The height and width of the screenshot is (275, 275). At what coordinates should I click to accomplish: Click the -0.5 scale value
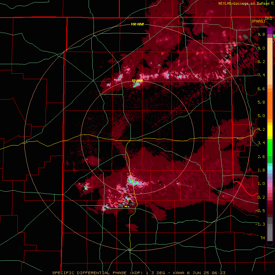[260, 211]
